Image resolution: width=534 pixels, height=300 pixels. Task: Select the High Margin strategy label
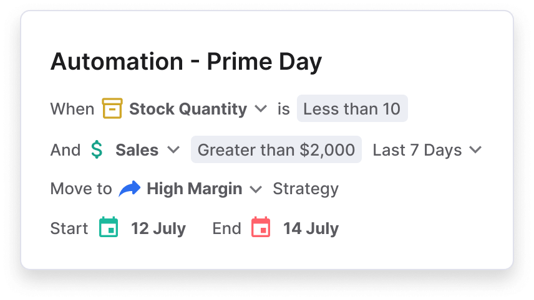tap(195, 189)
